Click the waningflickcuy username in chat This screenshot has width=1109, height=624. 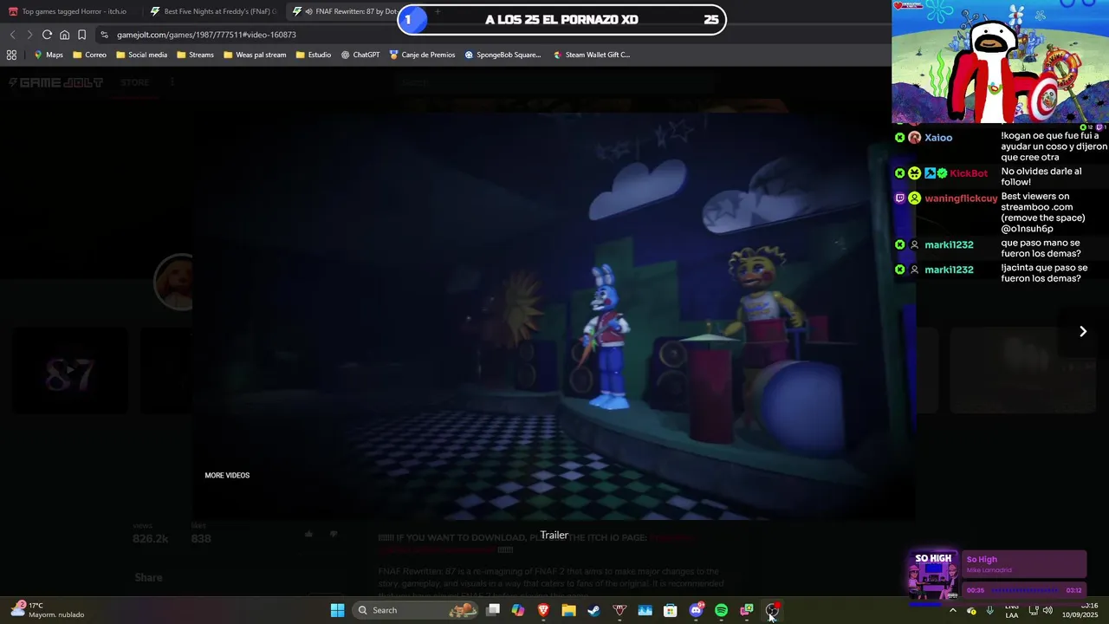point(961,198)
